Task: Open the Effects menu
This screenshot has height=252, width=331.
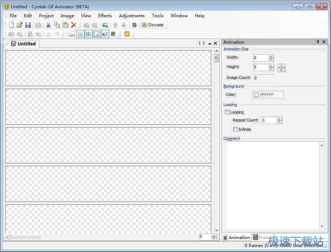Action: click(105, 16)
